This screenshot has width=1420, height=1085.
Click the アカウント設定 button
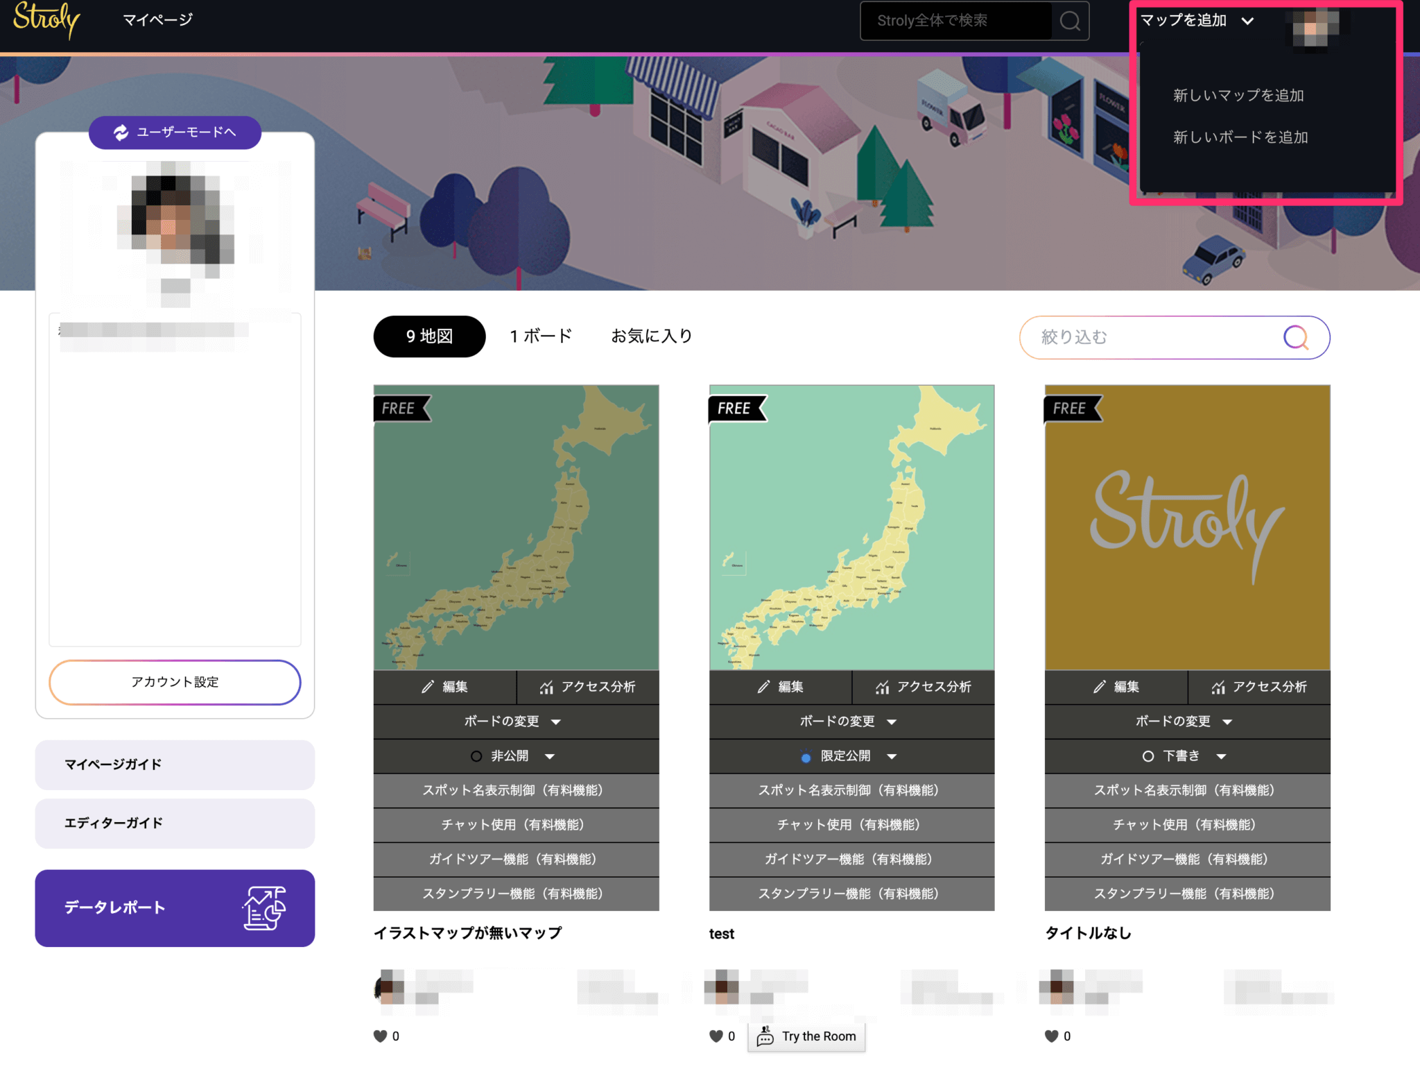click(x=174, y=682)
